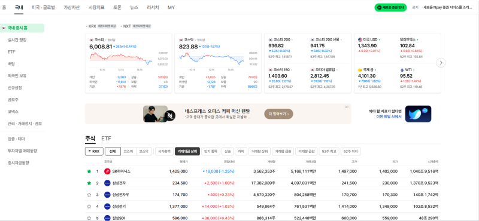
Task: Click the SK하이닉스 company logo icon
Action: 107,171
